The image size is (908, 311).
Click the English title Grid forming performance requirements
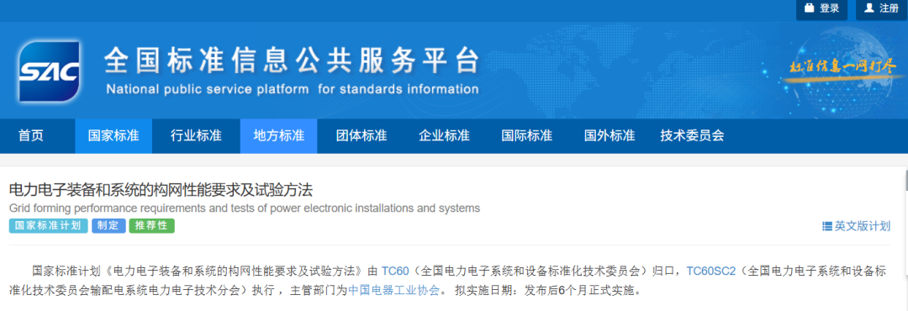pos(245,208)
